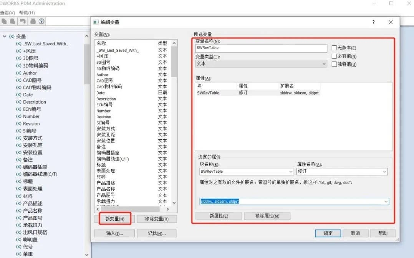
Task: Open the 帮助(H) menu
Action: point(27,13)
